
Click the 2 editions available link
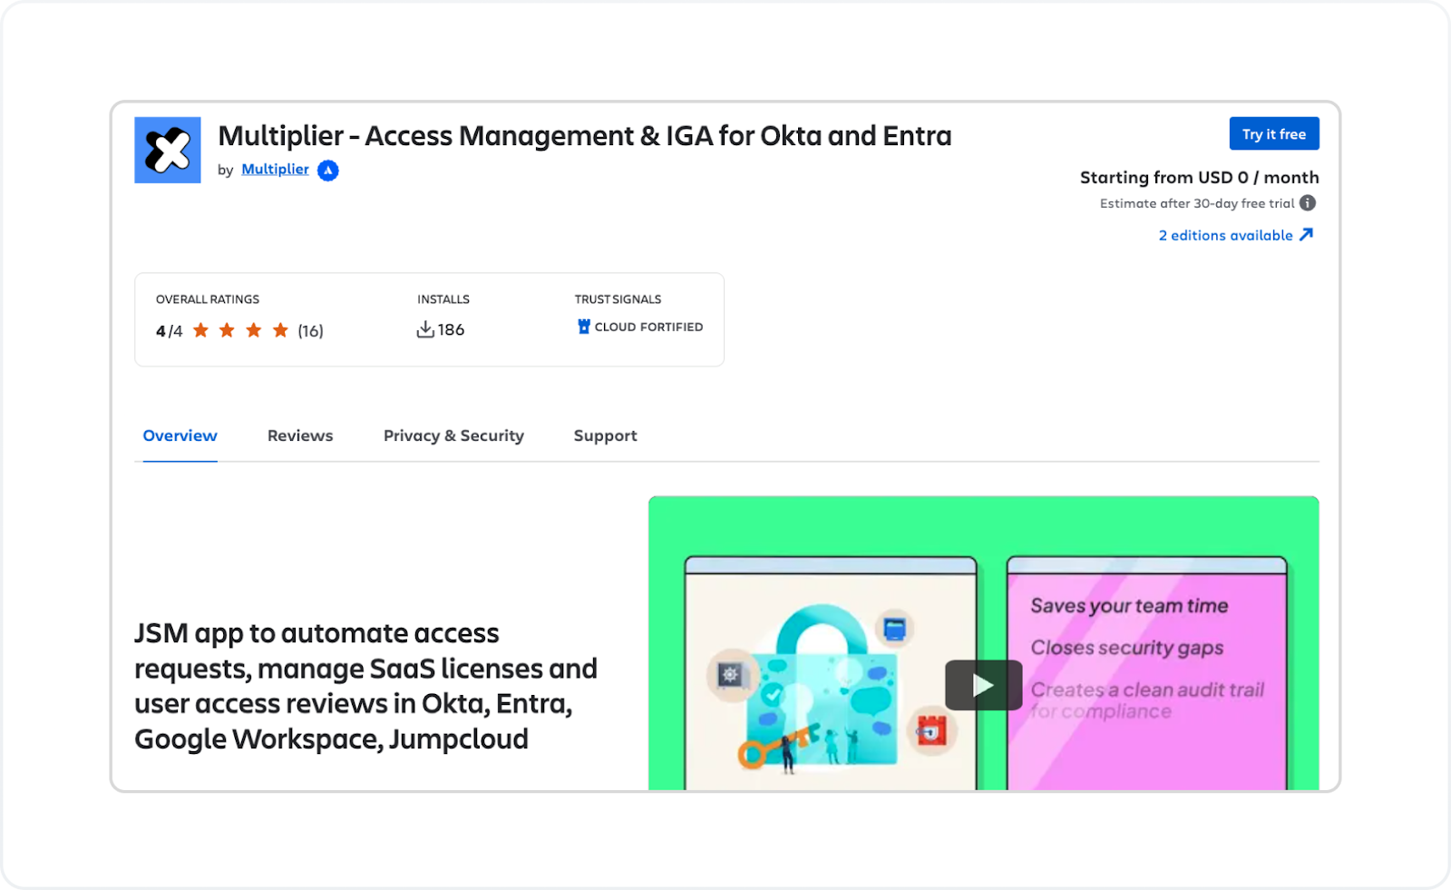(x=1225, y=234)
